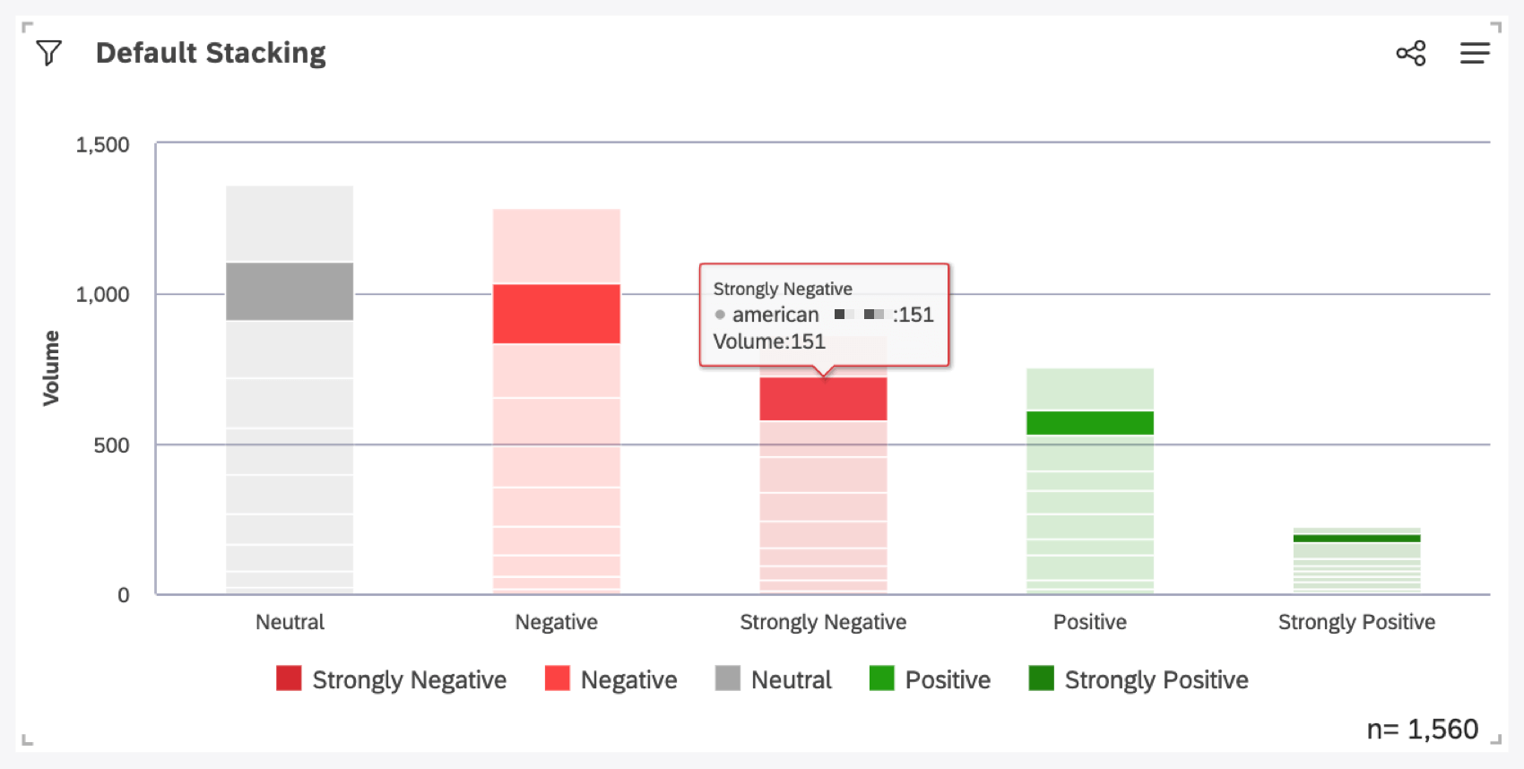Click the Strongly Negative legend swatch

click(289, 678)
